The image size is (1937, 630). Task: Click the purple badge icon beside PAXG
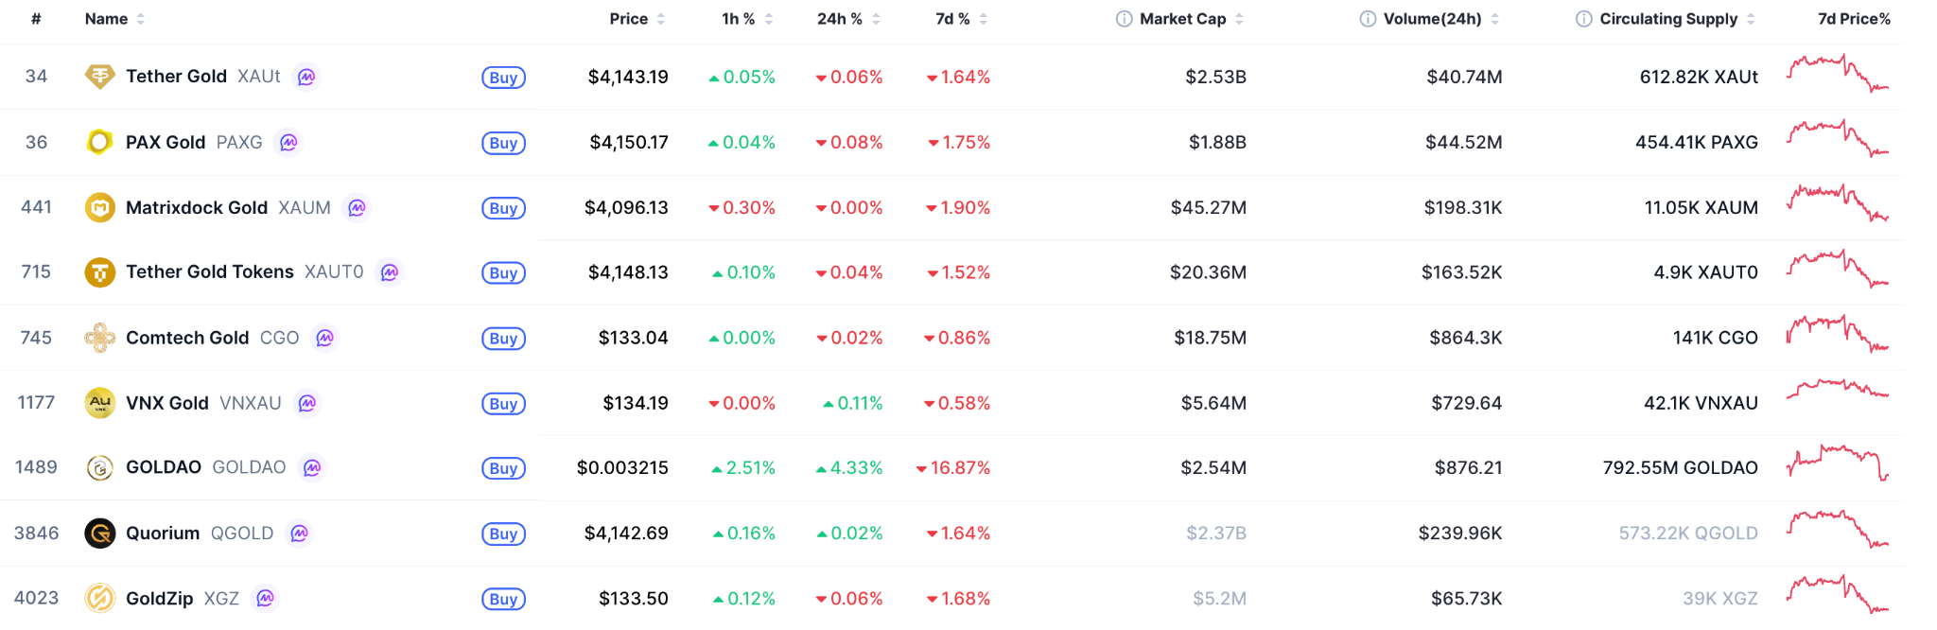pos(288,142)
